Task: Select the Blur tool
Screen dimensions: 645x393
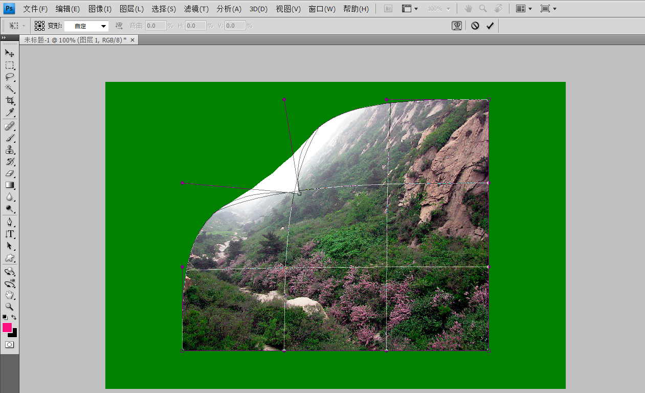Action: [x=9, y=196]
